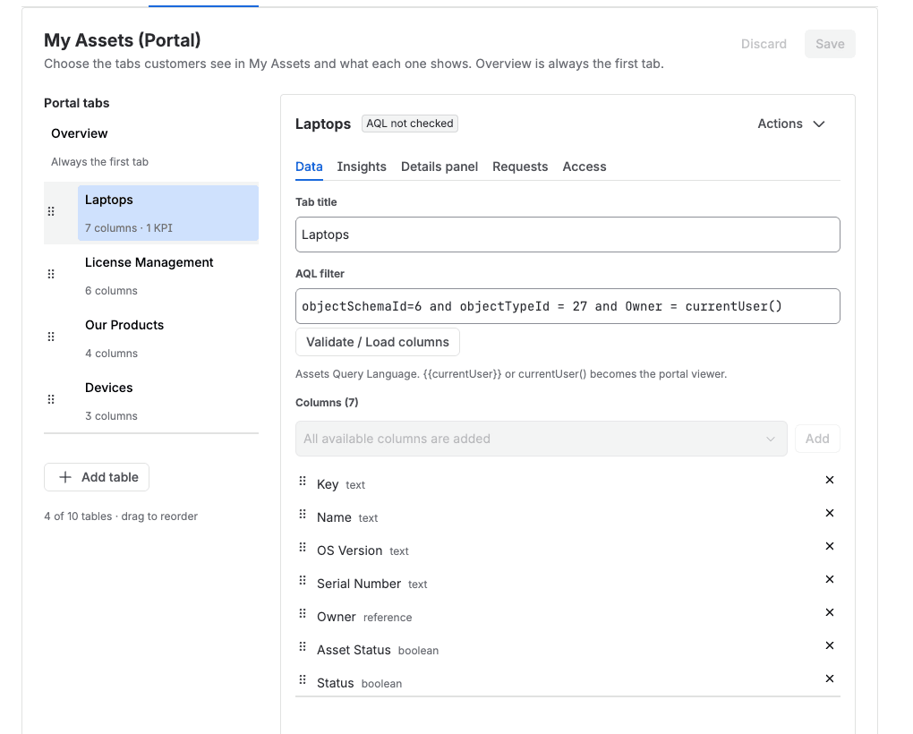Remove the Owner column
This screenshot has height=734, width=913.
pos(830,612)
